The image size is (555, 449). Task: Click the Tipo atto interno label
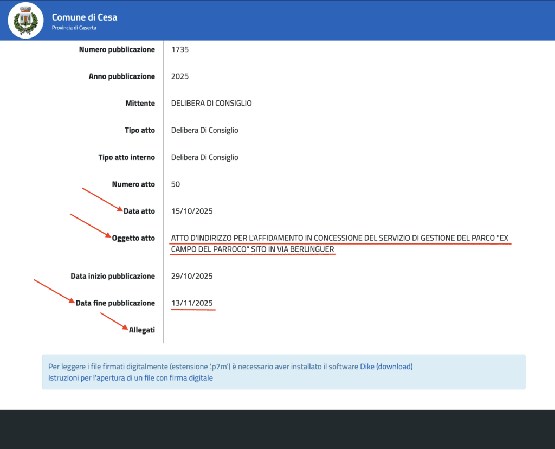click(126, 157)
